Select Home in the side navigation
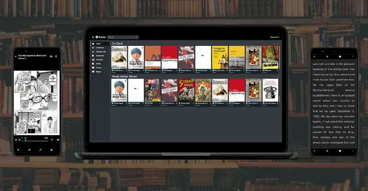Image resolution: width=368 pixels, height=191 pixels. pos(100,43)
